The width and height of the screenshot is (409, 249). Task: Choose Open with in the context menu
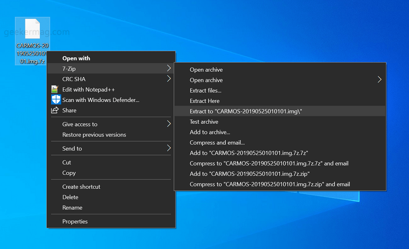click(x=111, y=58)
